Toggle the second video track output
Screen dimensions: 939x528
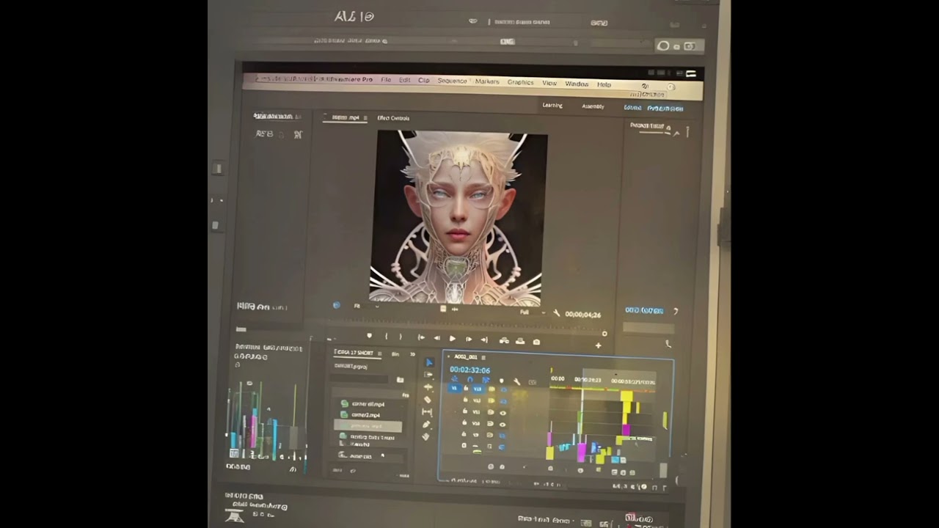(503, 402)
